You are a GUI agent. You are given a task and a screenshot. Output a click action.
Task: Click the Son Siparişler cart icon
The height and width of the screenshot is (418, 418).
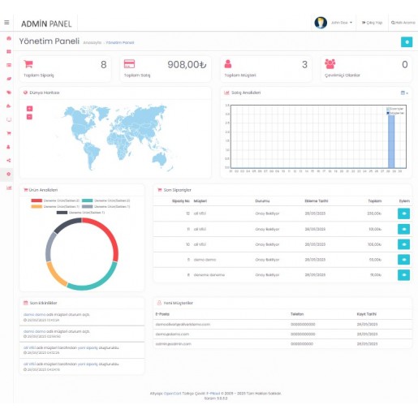(160, 190)
